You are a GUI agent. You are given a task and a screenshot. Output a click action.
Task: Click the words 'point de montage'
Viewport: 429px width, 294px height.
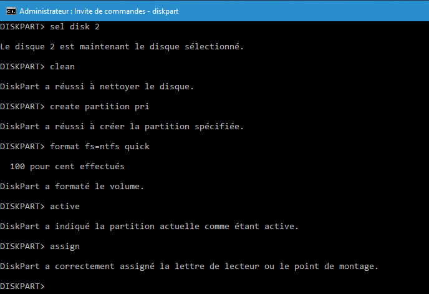point(336,267)
